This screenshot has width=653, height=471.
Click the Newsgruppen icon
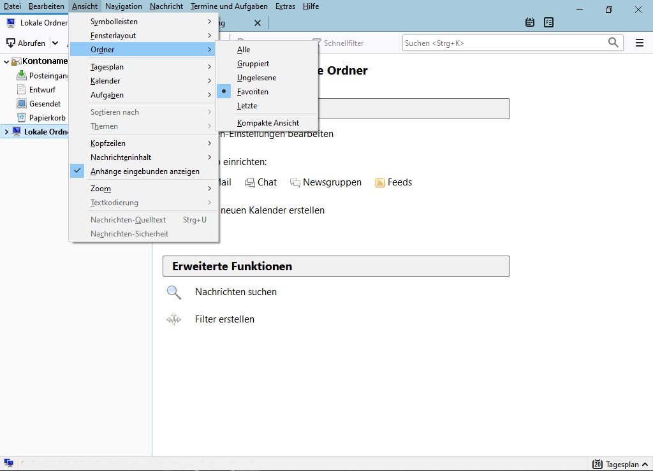click(295, 183)
